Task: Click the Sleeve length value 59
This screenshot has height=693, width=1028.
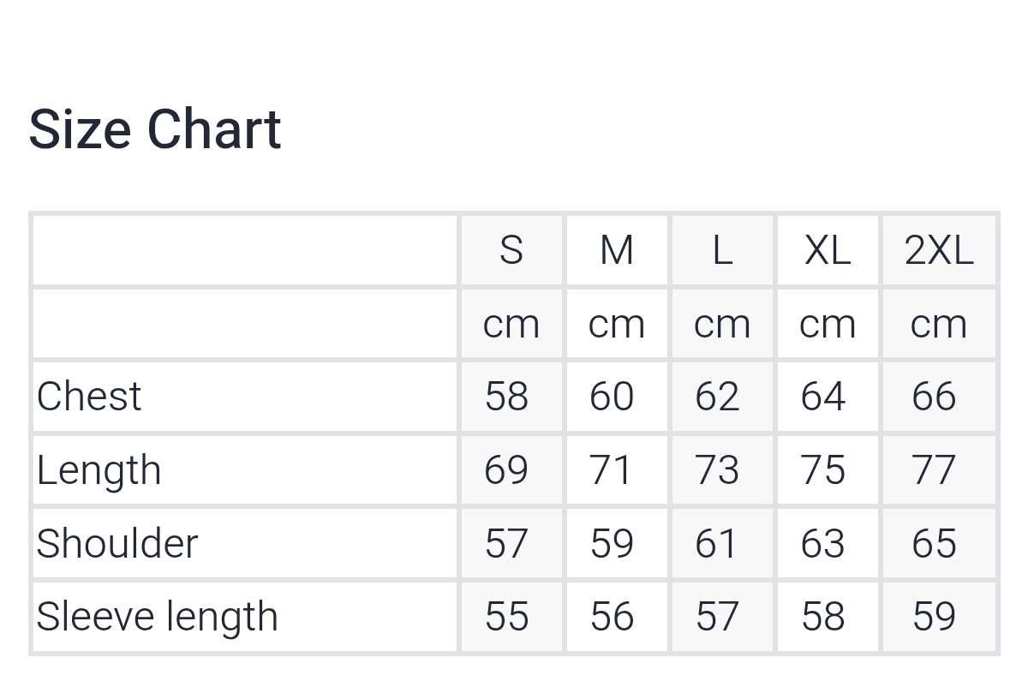Action: 934,617
